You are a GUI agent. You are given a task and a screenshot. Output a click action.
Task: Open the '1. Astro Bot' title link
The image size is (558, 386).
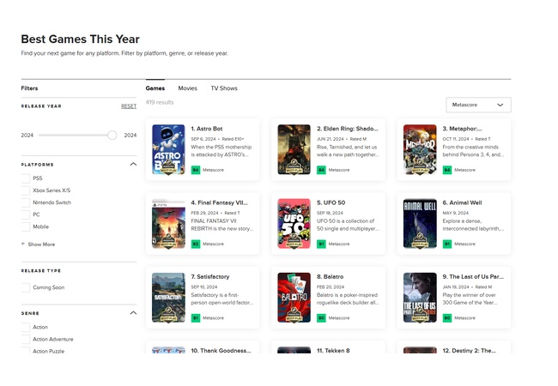[207, 129]
